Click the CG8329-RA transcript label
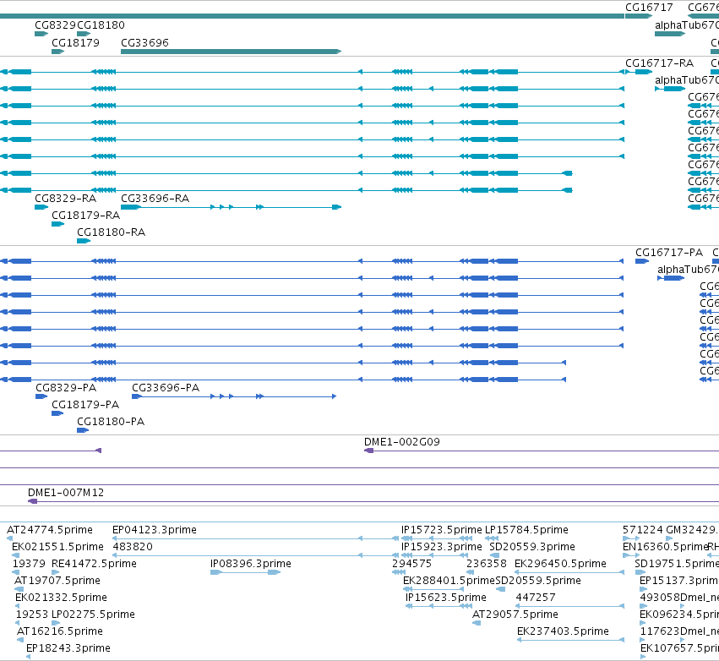This screenshot has width=719, height=661. point(66,199)
